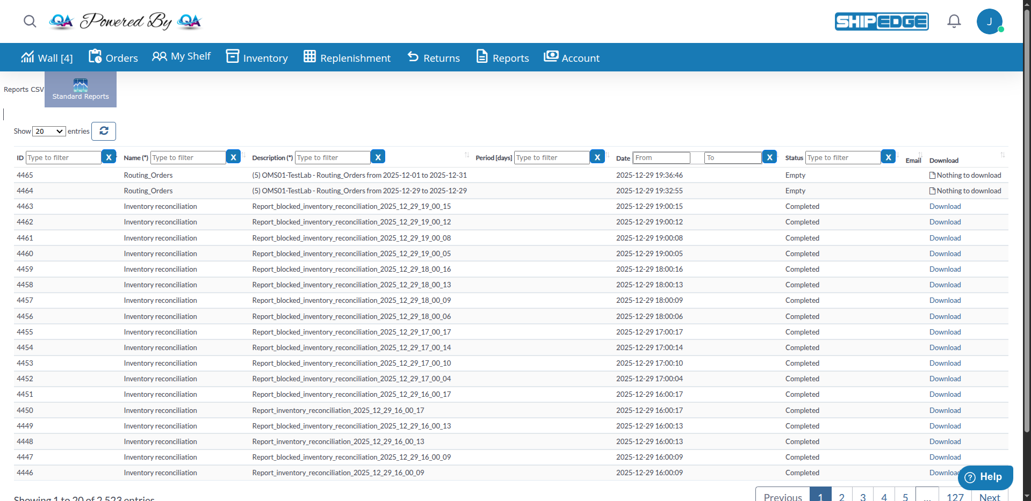Screen dimensions: 1031x501
Task: Click date 2025-12-29 19:36:46
Action: (650, 176)
